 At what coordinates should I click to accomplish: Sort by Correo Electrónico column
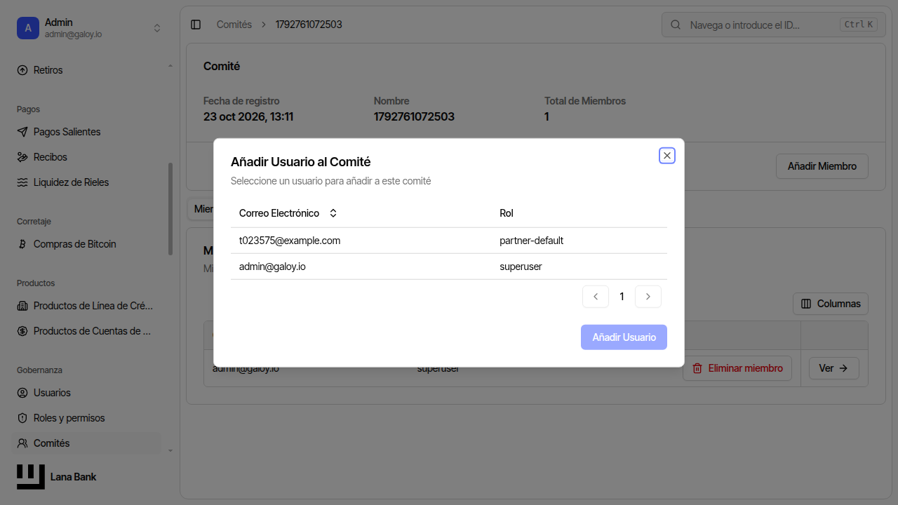[288, 213]
